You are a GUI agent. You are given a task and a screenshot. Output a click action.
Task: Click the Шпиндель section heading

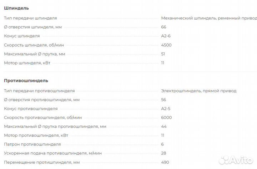[16, 8]
